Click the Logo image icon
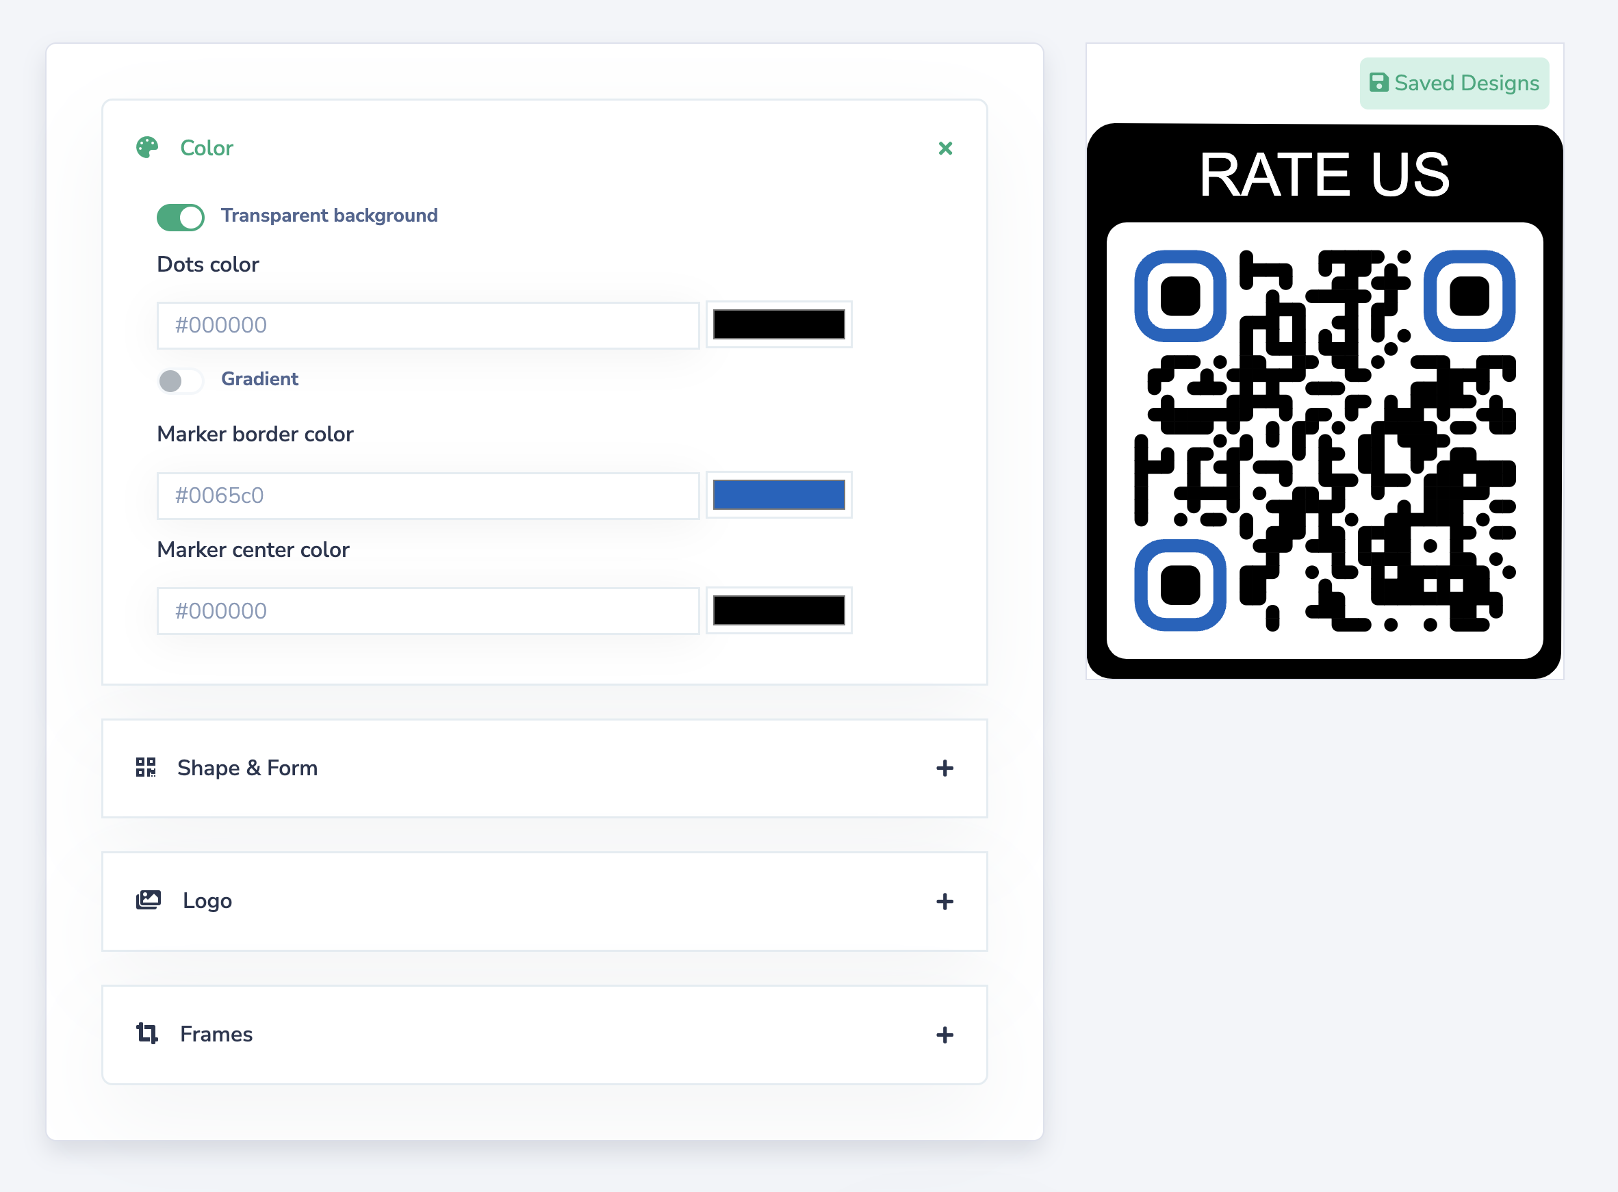The height and width of the screenshot is (1192, 1618). click(149, 900)
